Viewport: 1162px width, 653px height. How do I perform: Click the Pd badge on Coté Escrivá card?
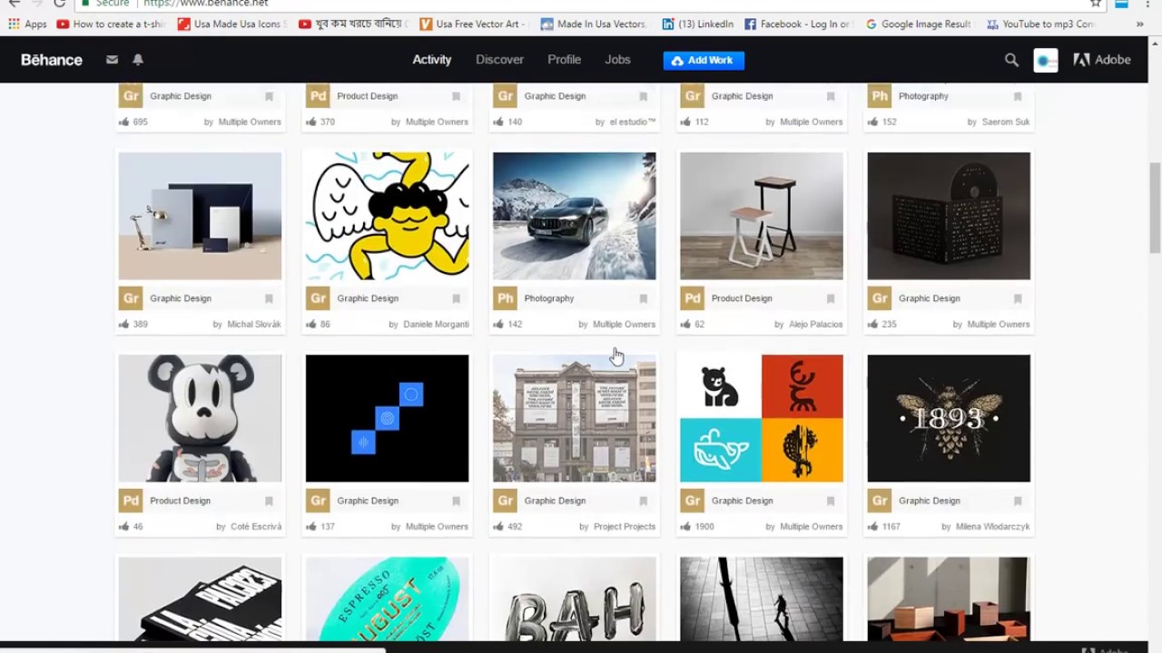point(131,501)
